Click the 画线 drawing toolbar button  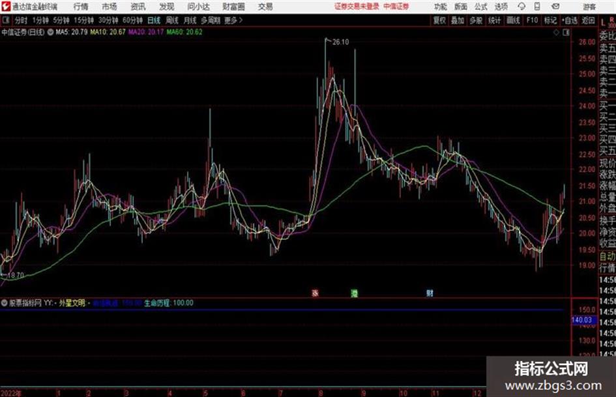tap(513, 20)
